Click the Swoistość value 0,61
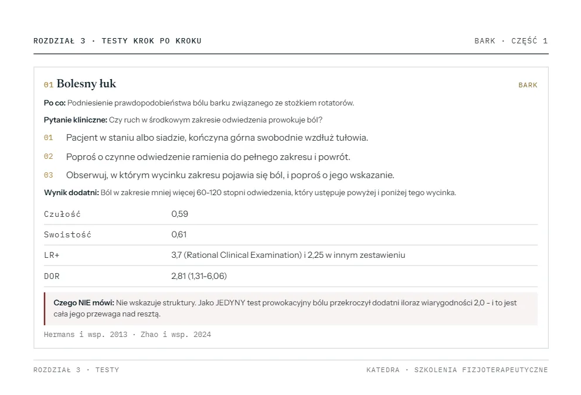 pos(179,234)
